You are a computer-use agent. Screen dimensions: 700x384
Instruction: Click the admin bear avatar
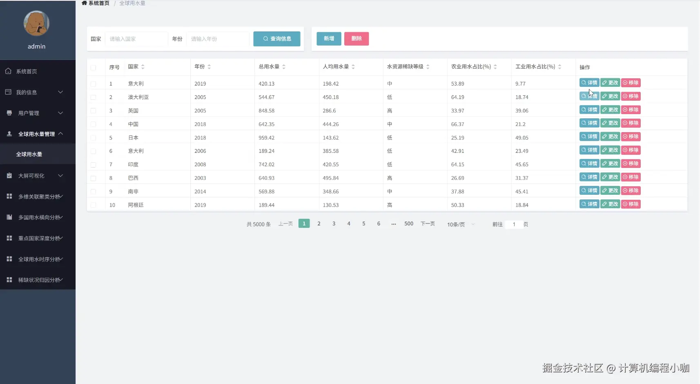36,23
